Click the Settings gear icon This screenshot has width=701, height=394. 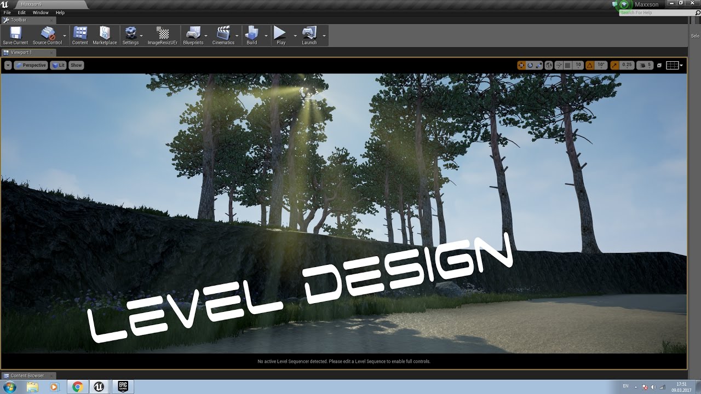(x=130, y=36)
